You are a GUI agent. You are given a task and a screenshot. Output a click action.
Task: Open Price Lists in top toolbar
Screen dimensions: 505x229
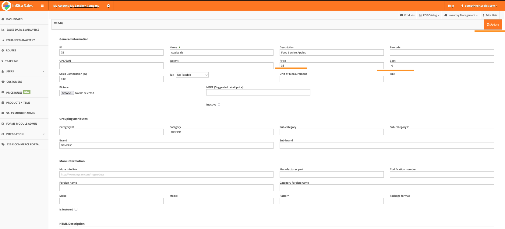pos(490,15)
